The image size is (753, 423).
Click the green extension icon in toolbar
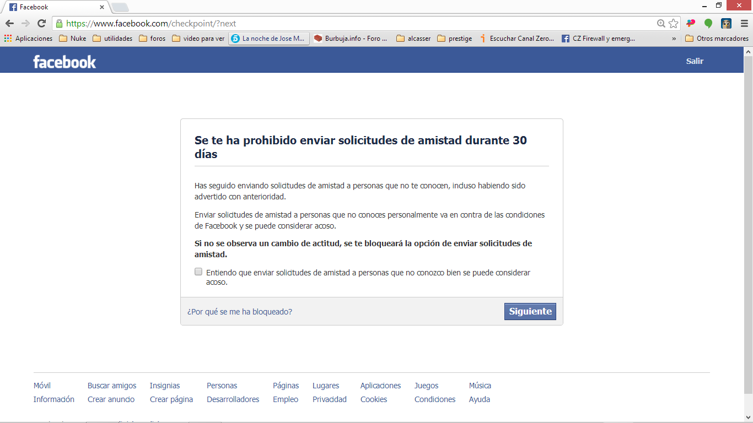click(x=708, y=24)
